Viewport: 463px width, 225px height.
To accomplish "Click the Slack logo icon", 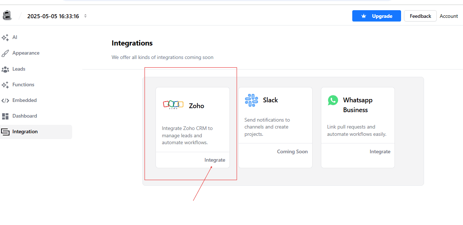I will (x=251, y=100).
